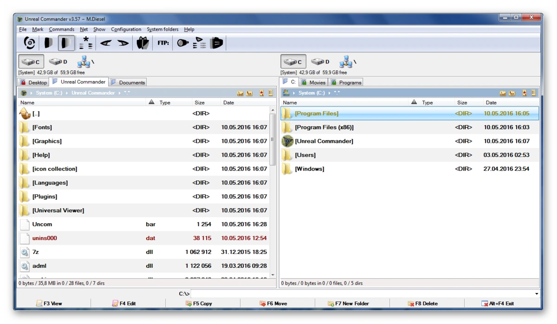Switch to the Documents tab

128,83
